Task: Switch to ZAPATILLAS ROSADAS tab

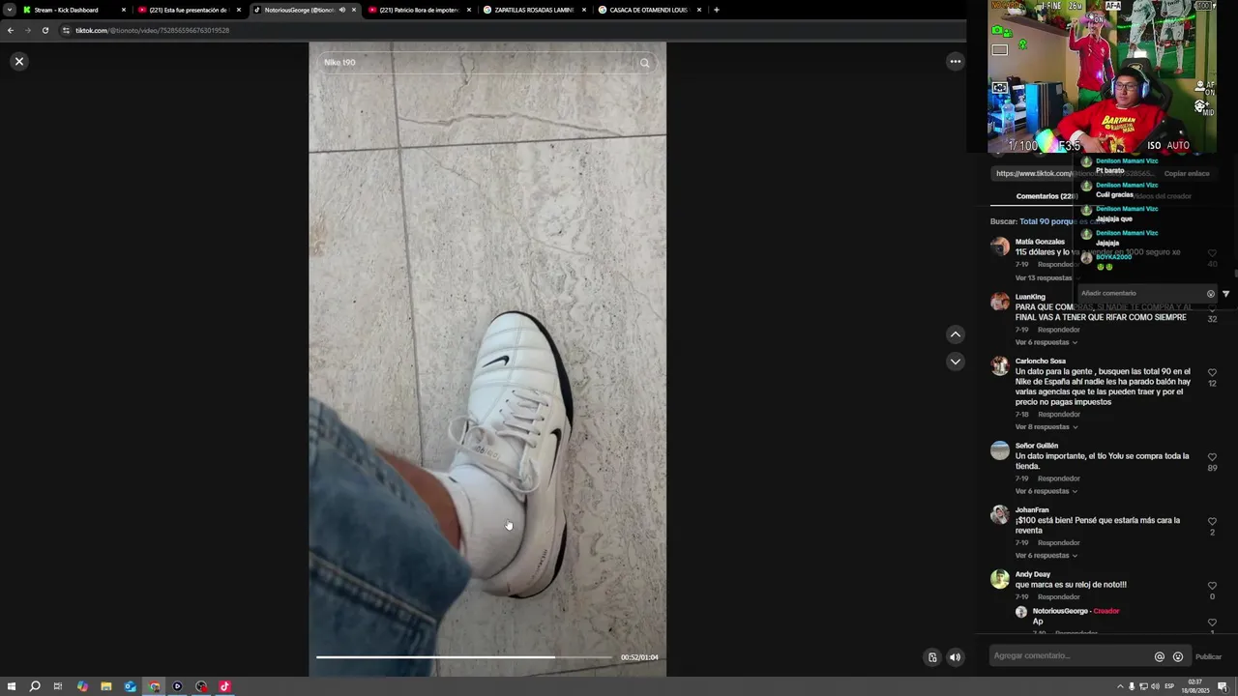Action: click(534, 10)
